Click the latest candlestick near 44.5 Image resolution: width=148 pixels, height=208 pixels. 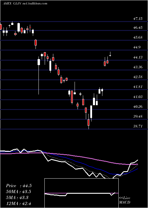110,54
